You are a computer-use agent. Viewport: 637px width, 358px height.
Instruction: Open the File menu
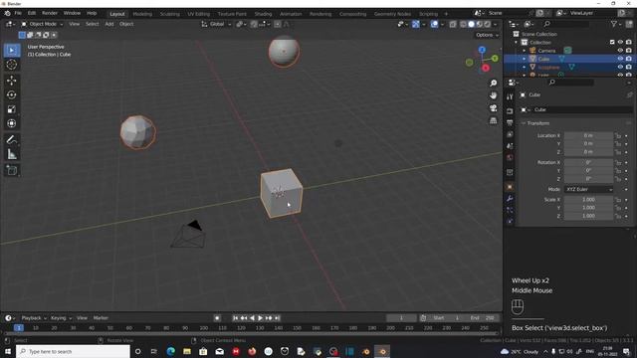(x=18, y=13)
